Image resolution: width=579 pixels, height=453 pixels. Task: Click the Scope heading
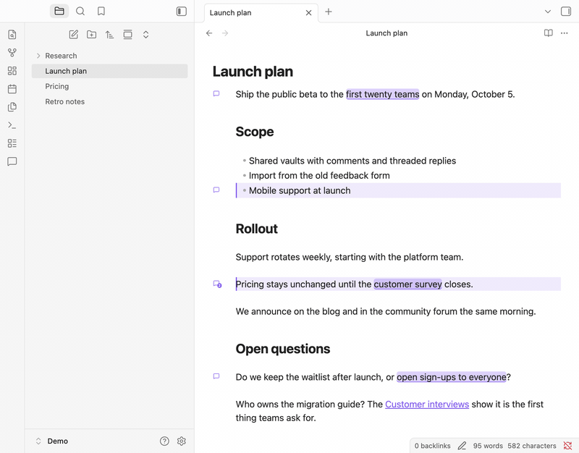click(x=255, y=132)
